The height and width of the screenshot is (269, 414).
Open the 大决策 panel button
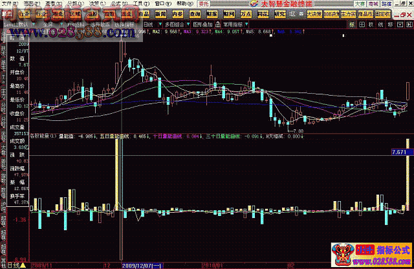(x=314, y=12)
